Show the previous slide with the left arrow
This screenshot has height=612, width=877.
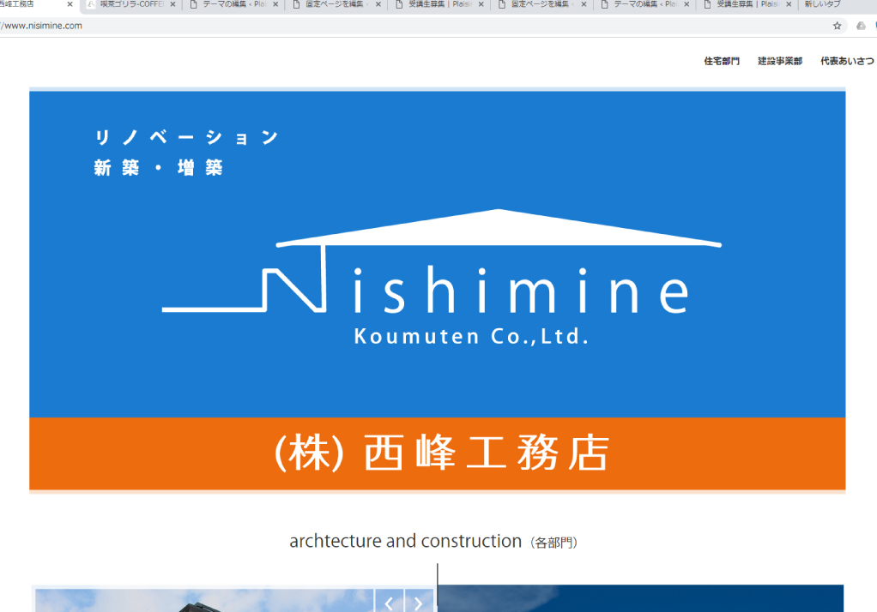[x=389, y=602]
